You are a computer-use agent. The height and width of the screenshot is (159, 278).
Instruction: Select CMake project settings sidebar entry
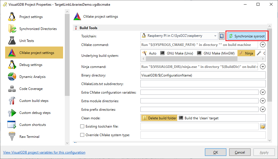coord(34,53)
